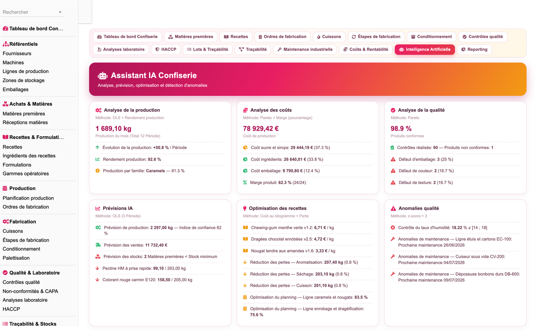
Task: Open Palettisation in the sidebar
Action: coord(16,258)
